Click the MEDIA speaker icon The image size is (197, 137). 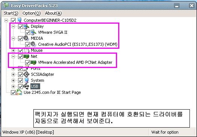coord(26,38)
